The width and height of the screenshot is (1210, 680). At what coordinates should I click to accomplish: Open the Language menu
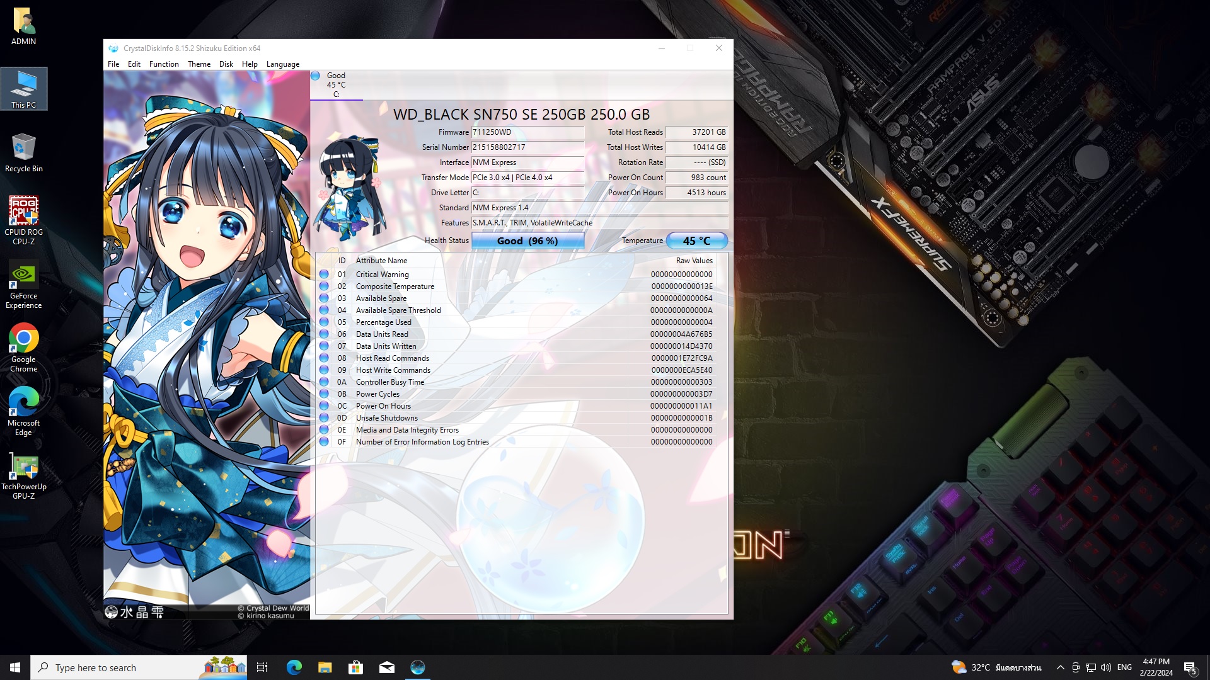tap(282, 64)
